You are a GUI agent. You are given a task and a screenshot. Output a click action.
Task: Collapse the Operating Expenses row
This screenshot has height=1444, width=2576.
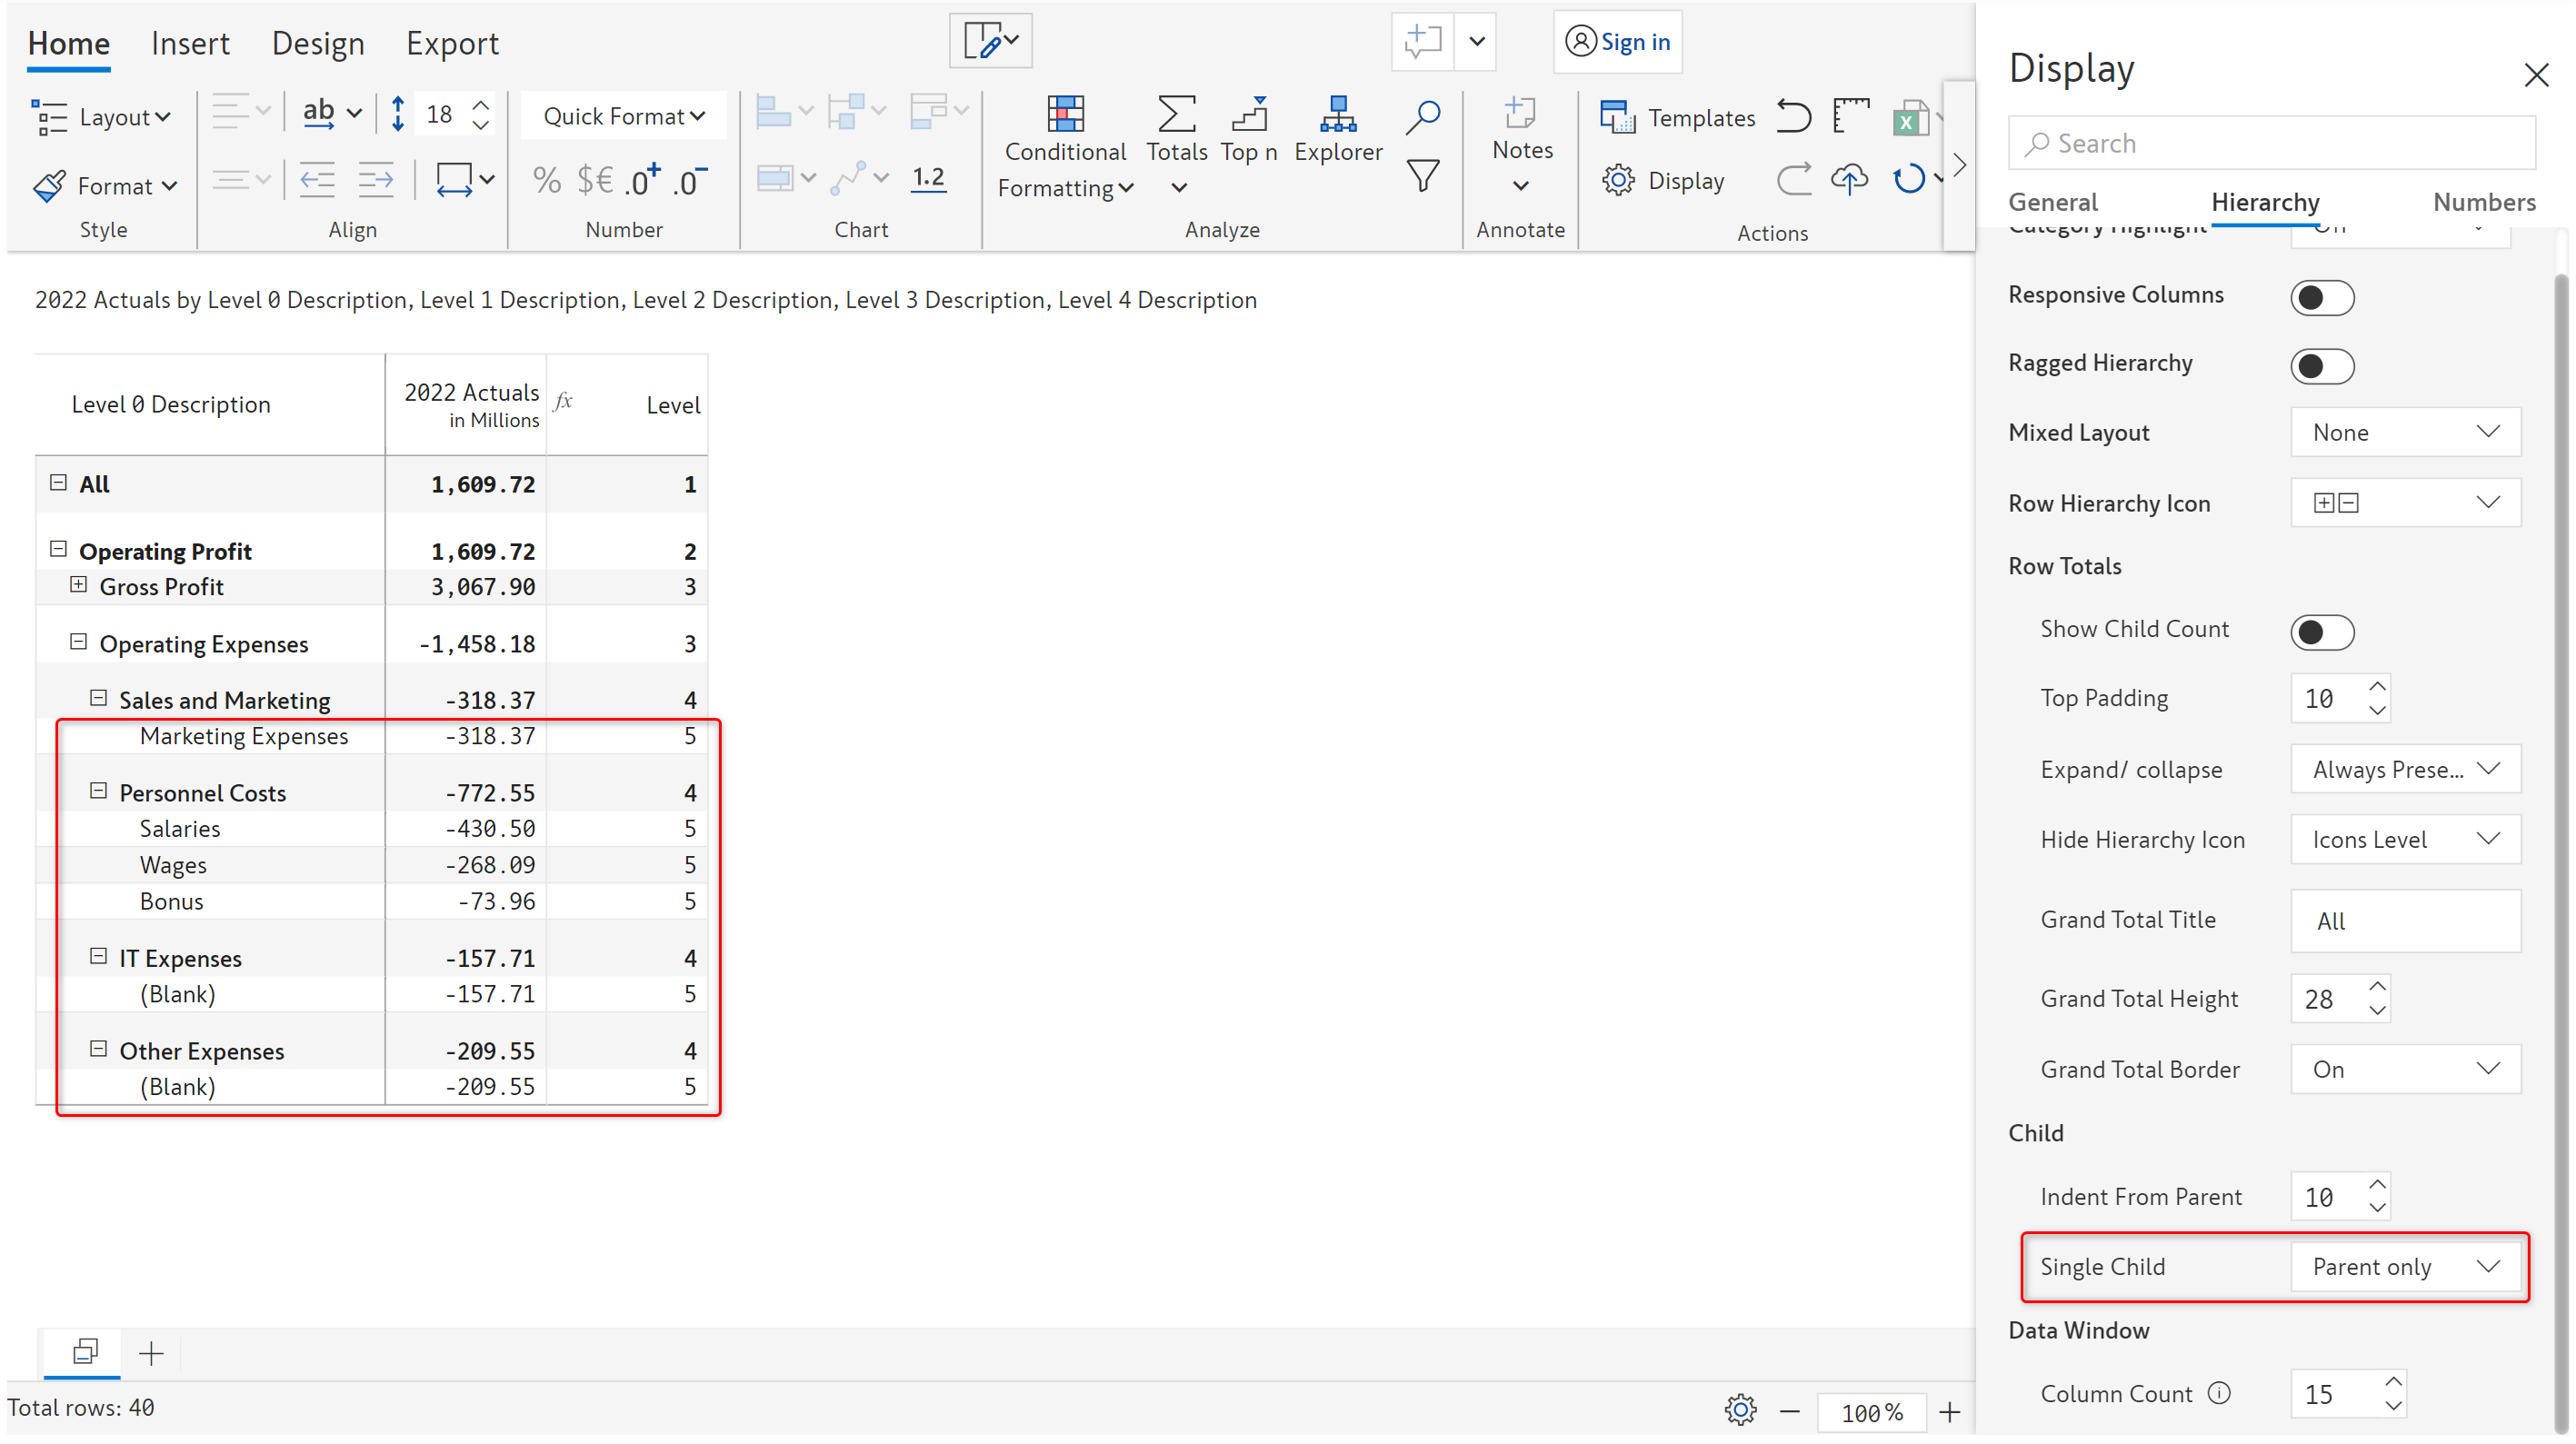(78, 642)
